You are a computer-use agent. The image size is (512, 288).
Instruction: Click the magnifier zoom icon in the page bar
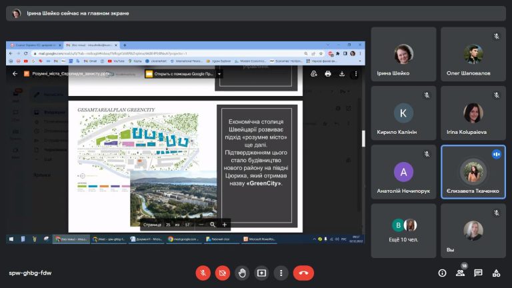[x=213, y=225]
